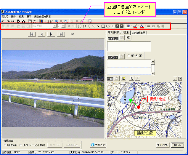Go to the next photo
This screenshot has height=155, width=188.
tap(51, 34)
